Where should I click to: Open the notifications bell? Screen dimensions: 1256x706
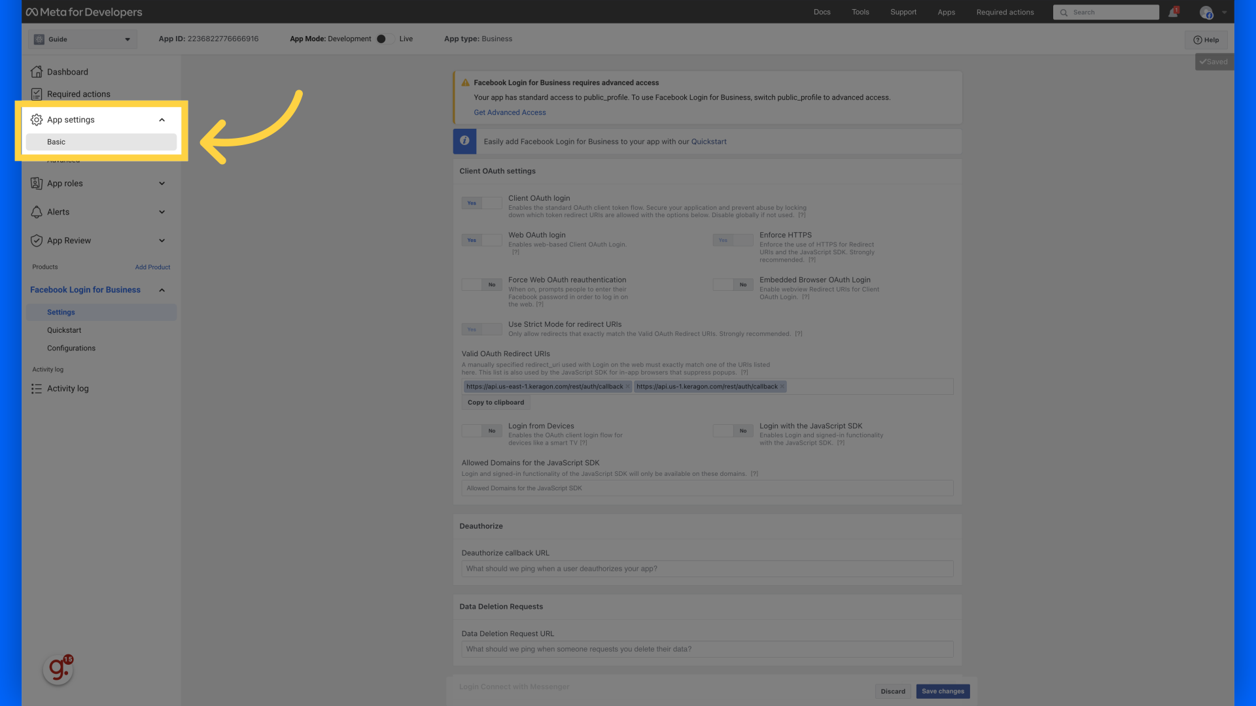click(1173, 12)
